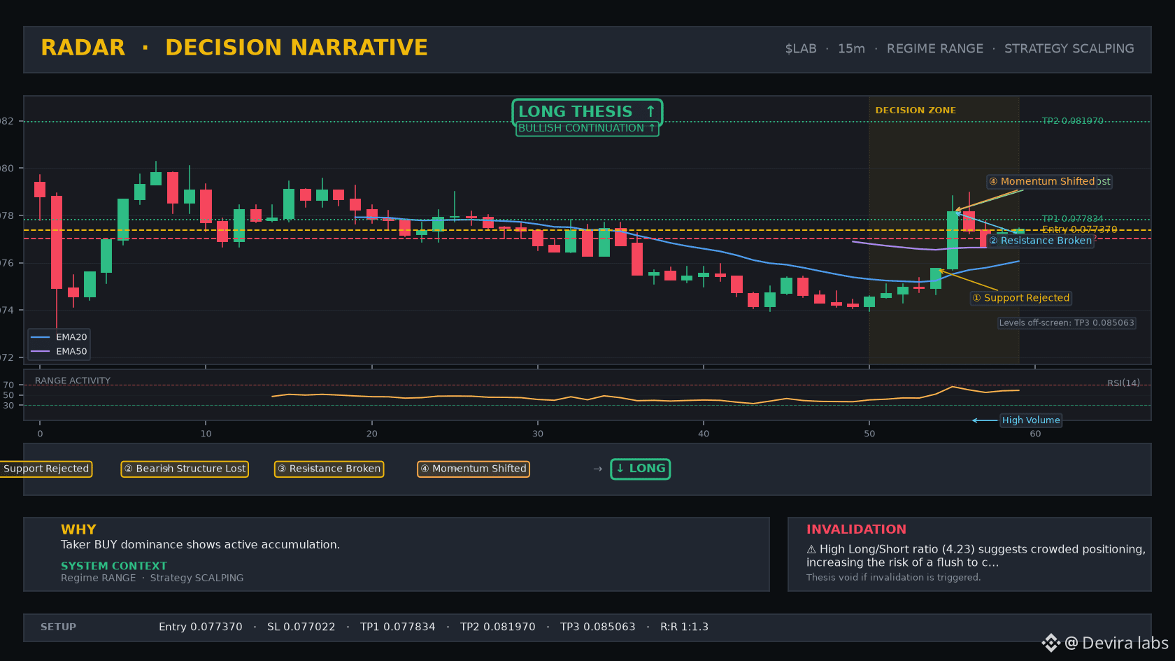Click the WHY heading
The height and width of the screenshot is (661, 1175).
78,529
